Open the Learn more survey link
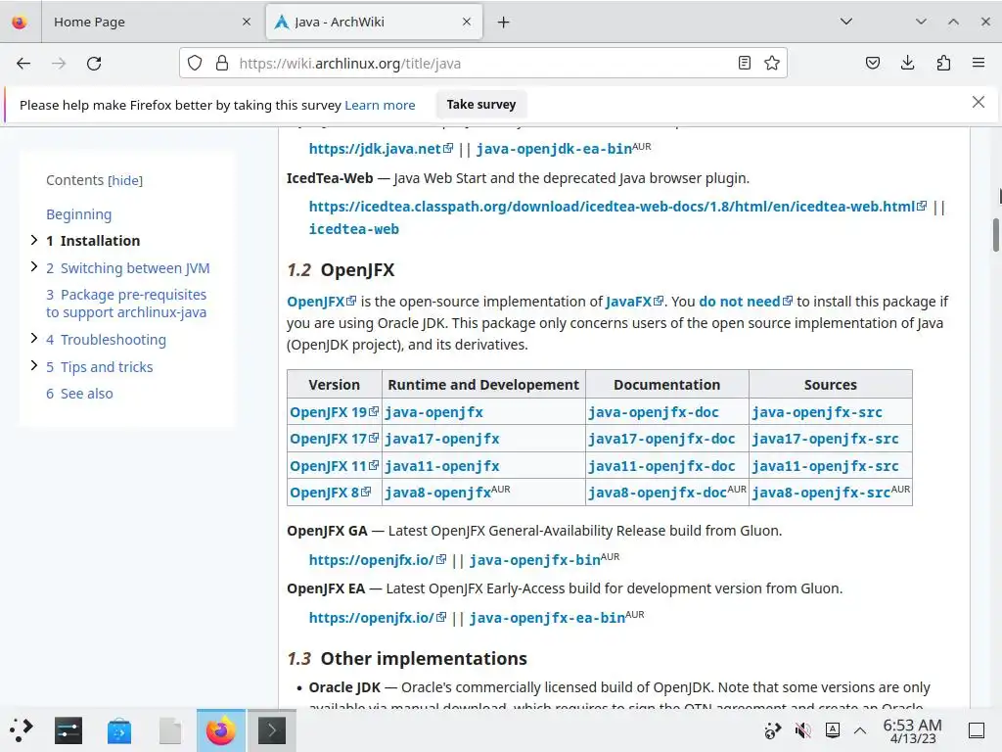The height and width of the screenshot is (752, 1002). [380, 105]
